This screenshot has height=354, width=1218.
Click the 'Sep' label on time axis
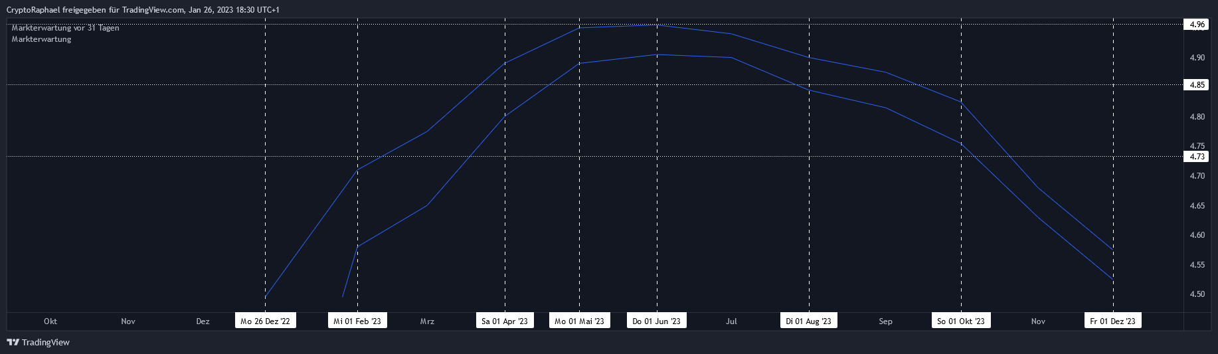click(885, 321)
